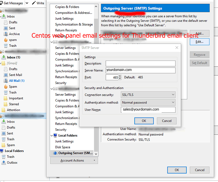Select the Outbox folder
Screen dimensions: 218x182
click(x=12, y=162)
